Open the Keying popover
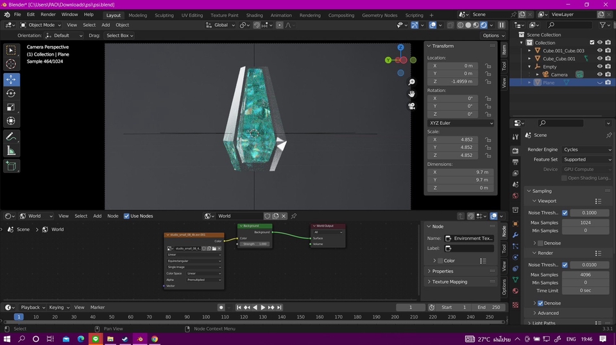The height and width of the screenshot is (345, 616). point(59,307)
